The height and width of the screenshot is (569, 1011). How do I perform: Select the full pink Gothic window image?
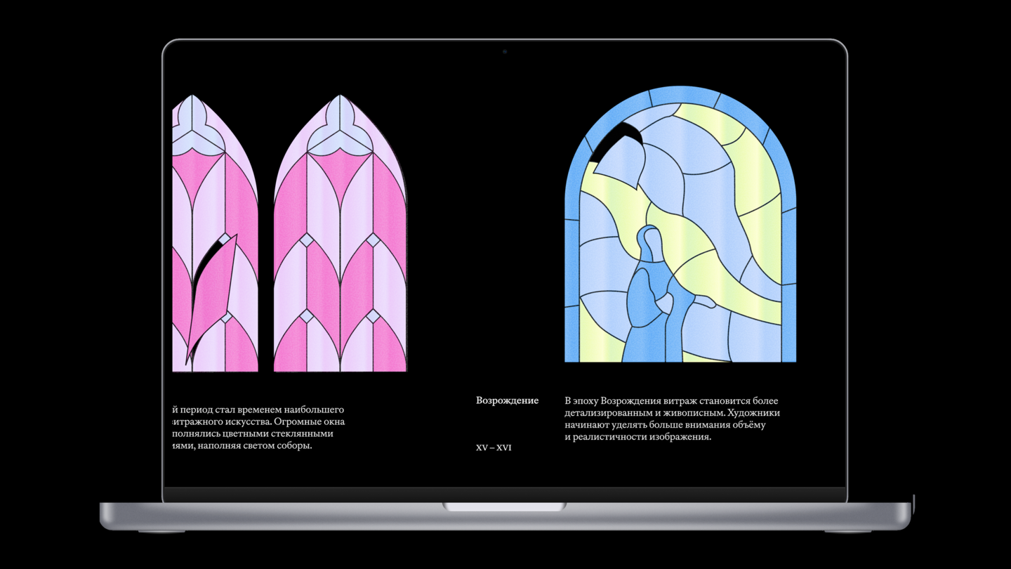(340, 233)
